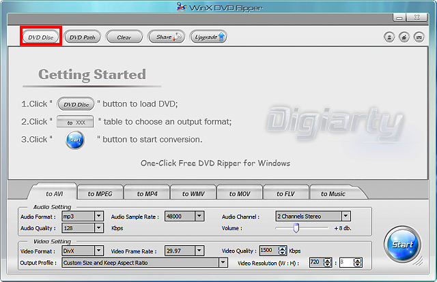Open the user account icon

click(389, 37)
